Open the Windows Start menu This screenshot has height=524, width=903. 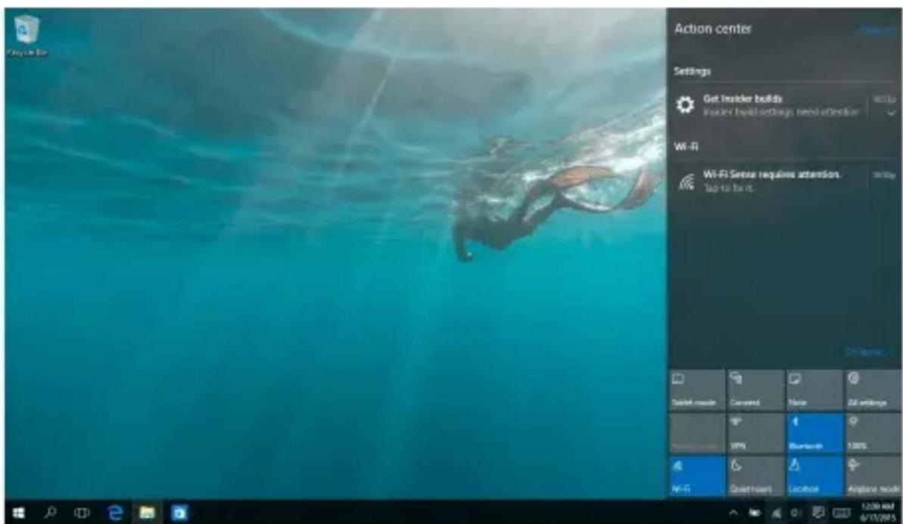coord(18,512)
